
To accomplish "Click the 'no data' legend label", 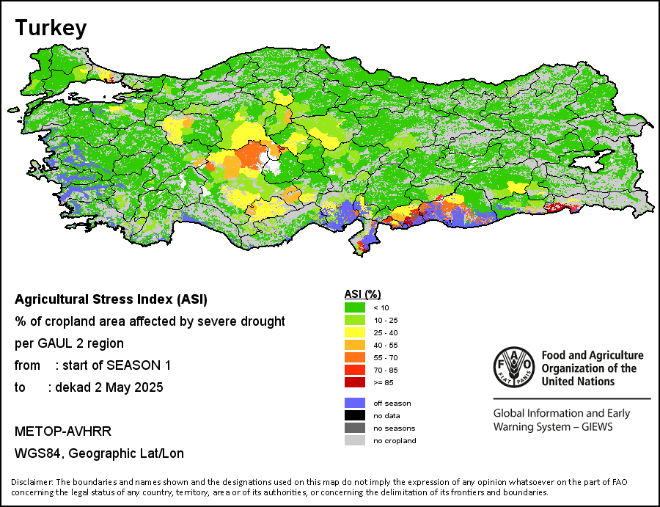I will click(386, 415).
